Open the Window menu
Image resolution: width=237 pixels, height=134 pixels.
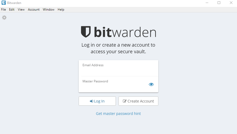(49, 10)
